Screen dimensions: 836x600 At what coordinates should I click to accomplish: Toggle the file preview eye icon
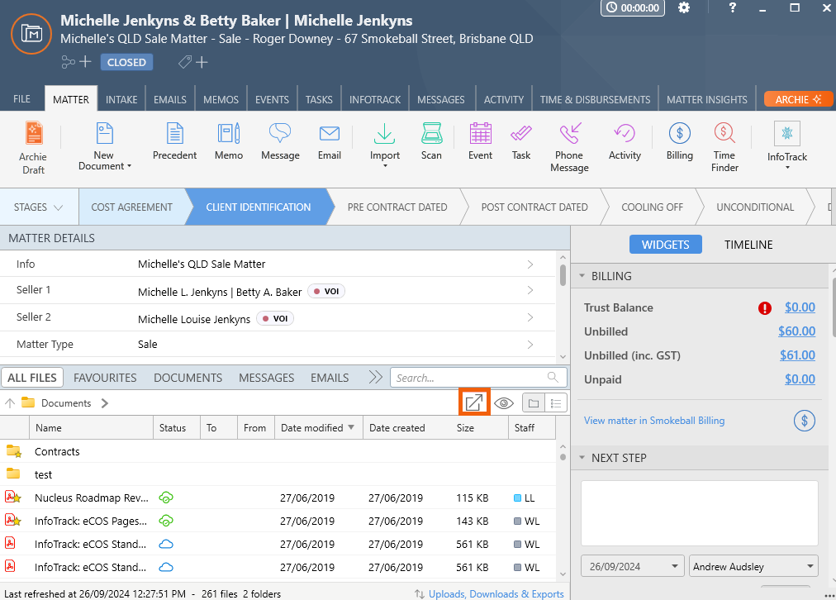(504, 403)
